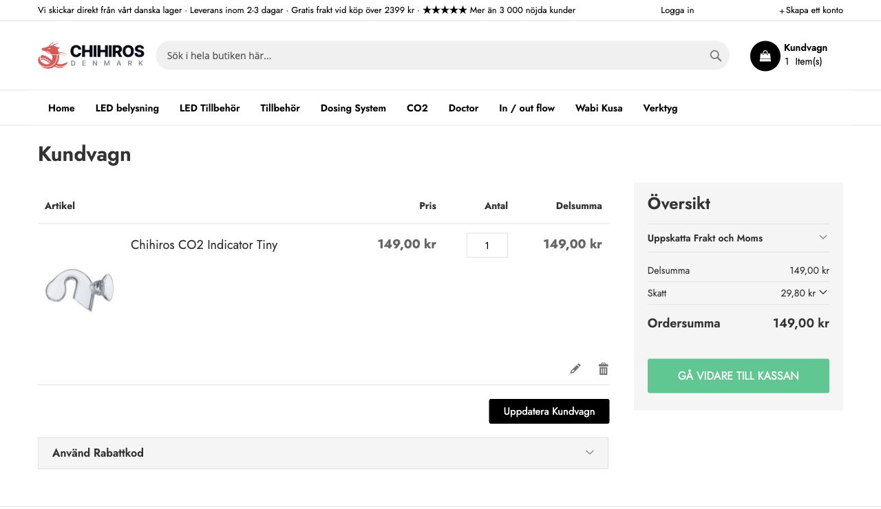Screen dimensions: 881x509
Task: Open the Doctor menu item
Action: pos(463,108)
